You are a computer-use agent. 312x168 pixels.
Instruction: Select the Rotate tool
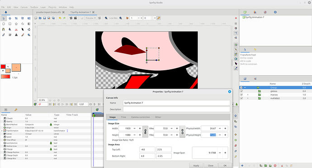pos(23,18)
